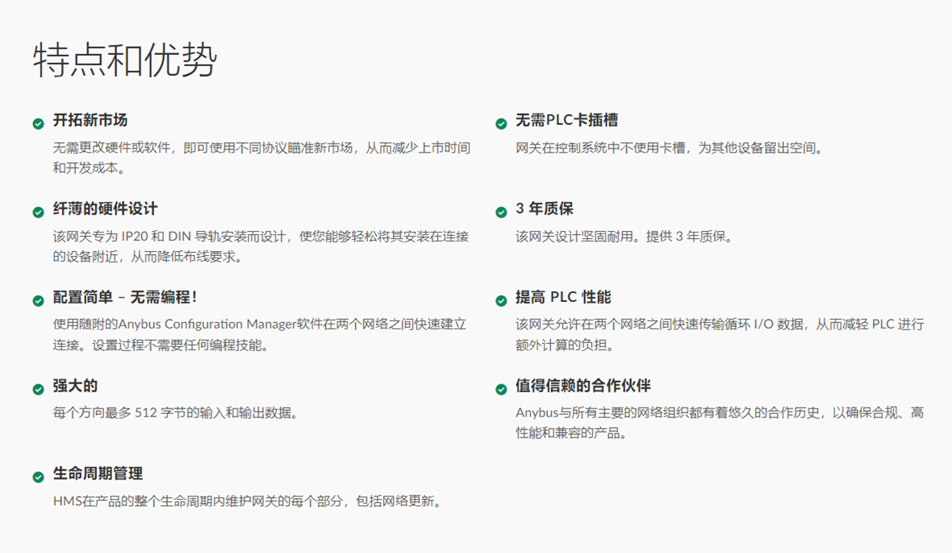Select the 纤薄的硬件设计 heading text

click(x=105, y=209)
